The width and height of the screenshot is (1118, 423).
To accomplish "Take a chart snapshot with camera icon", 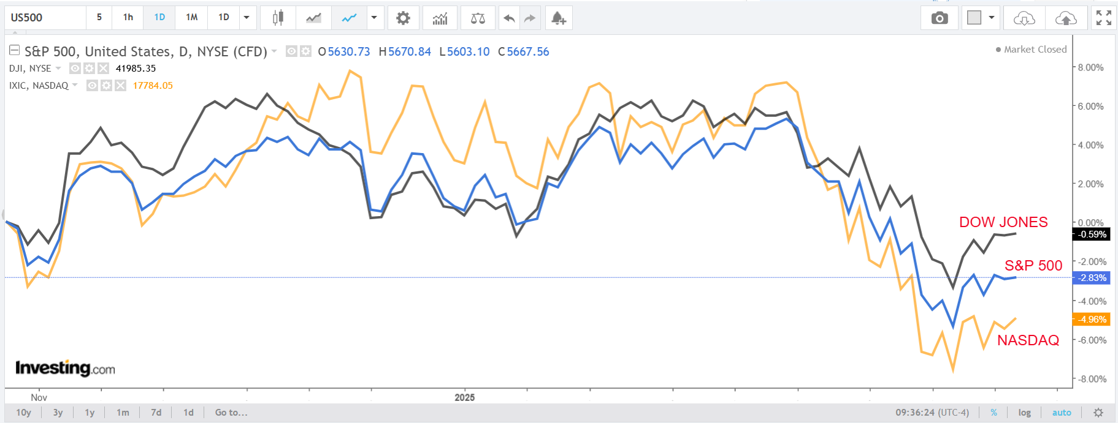I will click(x=940, y=18).
